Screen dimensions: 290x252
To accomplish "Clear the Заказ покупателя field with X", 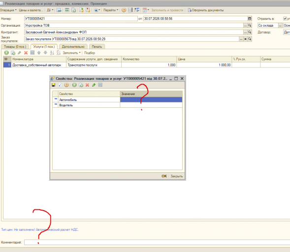I will pos(245,39).
